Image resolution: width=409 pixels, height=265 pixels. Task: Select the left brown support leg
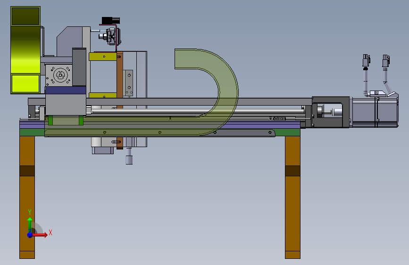pos(27,197)
